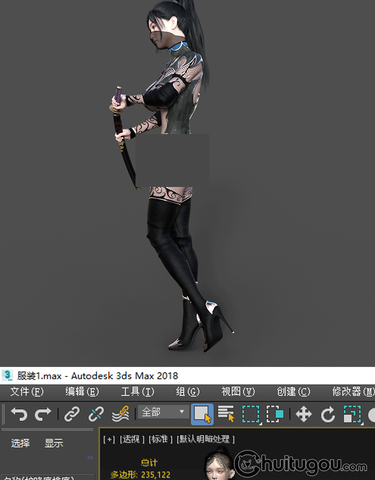375x480 pixels.
Task: Click the Unlink Selection icon
Action: [96, 414]
